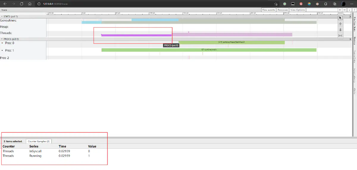Viewport: 357px width, 170px height.
Task: Select the arrow selection mouse mode tool
Action: click(341, 17)
